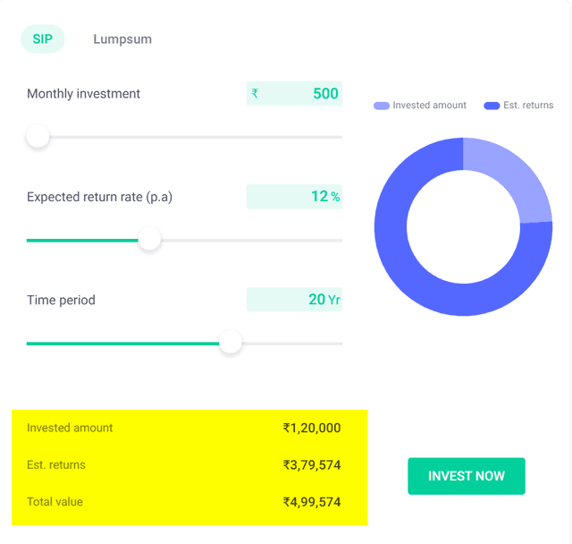Click the rupee symbol in Monthly investment field

click(x=256, y=94)
